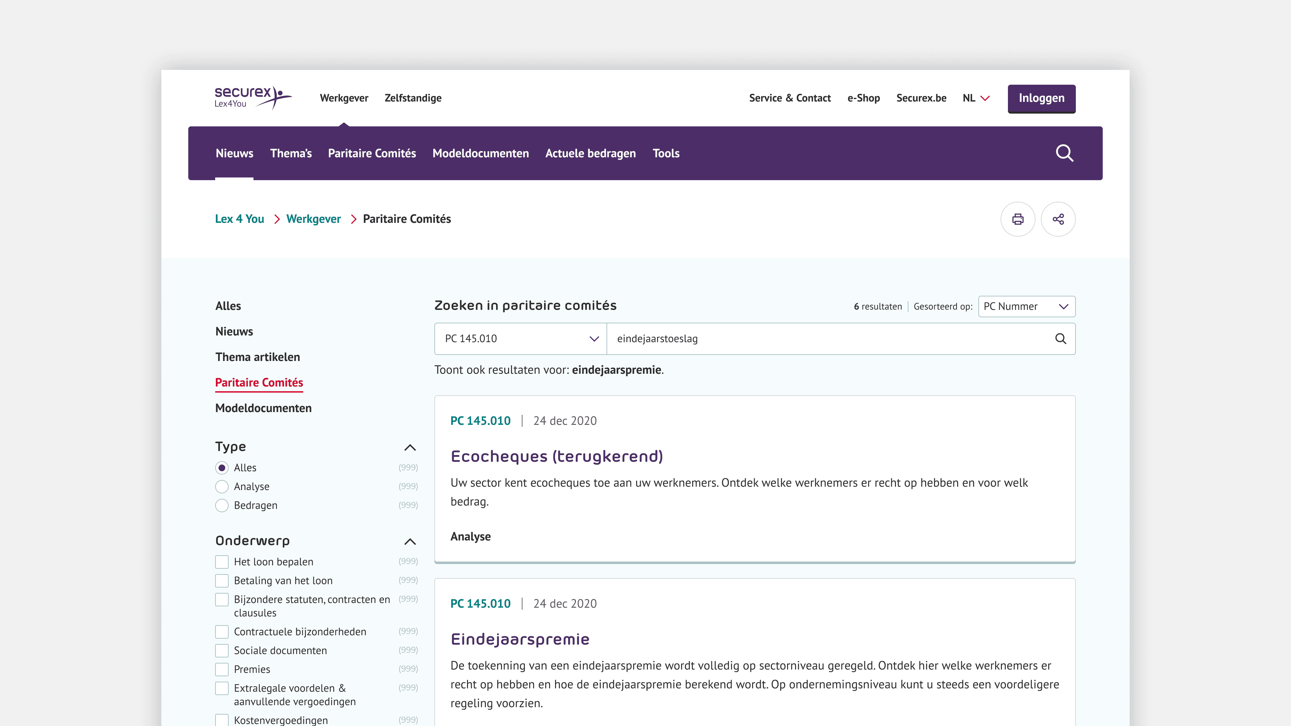Viewport: 1291px width, 726px height.
Task: Check the Het loon bepalen checkbox
Action: coord(222,562)
